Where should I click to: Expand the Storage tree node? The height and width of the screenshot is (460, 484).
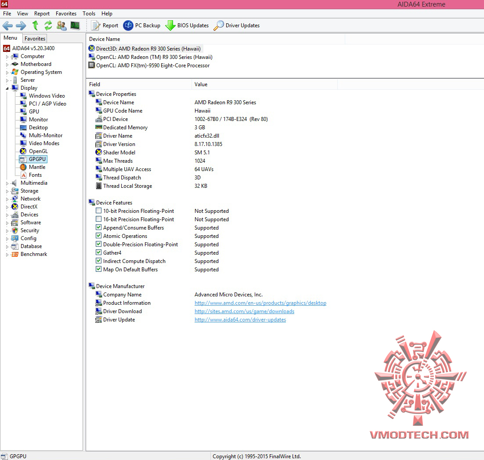coord(7,191)
